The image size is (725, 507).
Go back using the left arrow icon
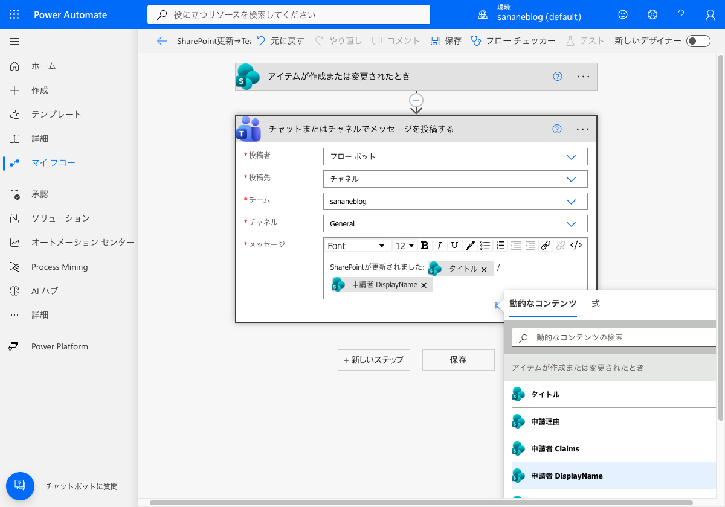click(x=161, y=41)
